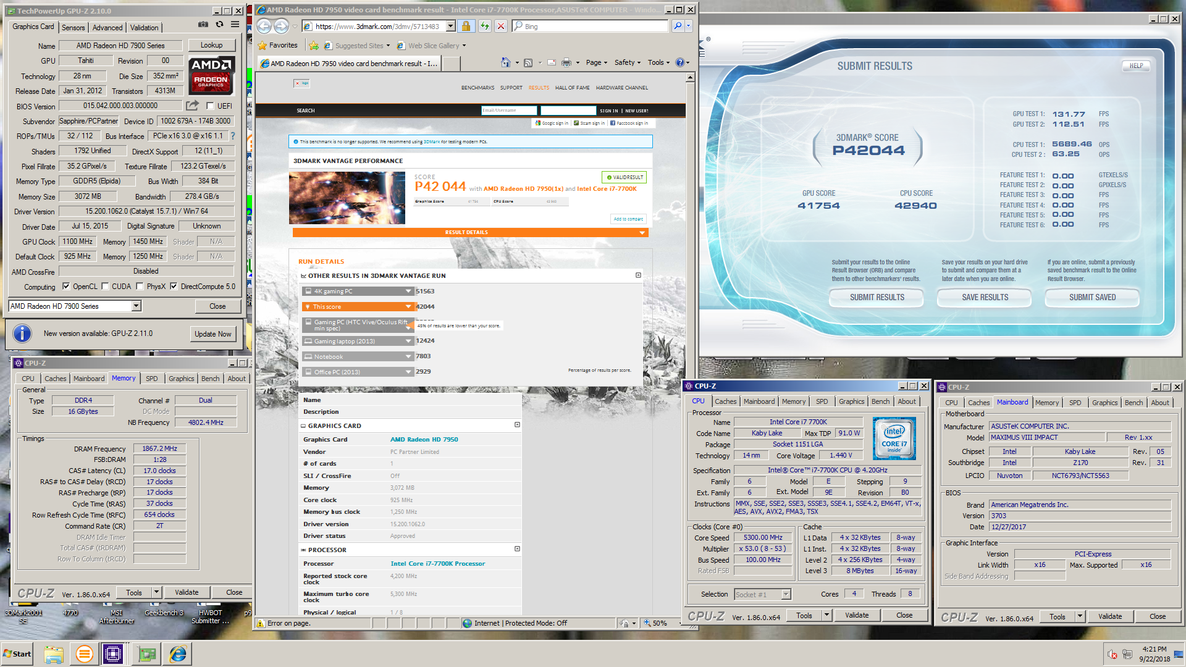Open the address bar URL history dropdown
The image size is (1186, 667).
point(451,26)
